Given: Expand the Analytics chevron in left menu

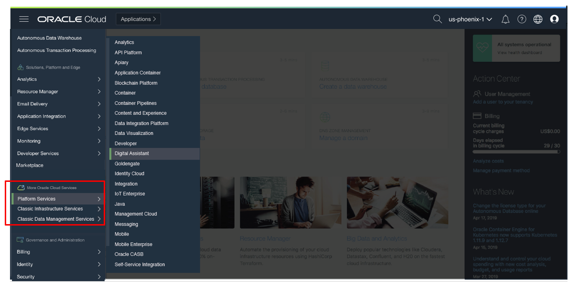Looking at the screenshot, I should [99, 79].
